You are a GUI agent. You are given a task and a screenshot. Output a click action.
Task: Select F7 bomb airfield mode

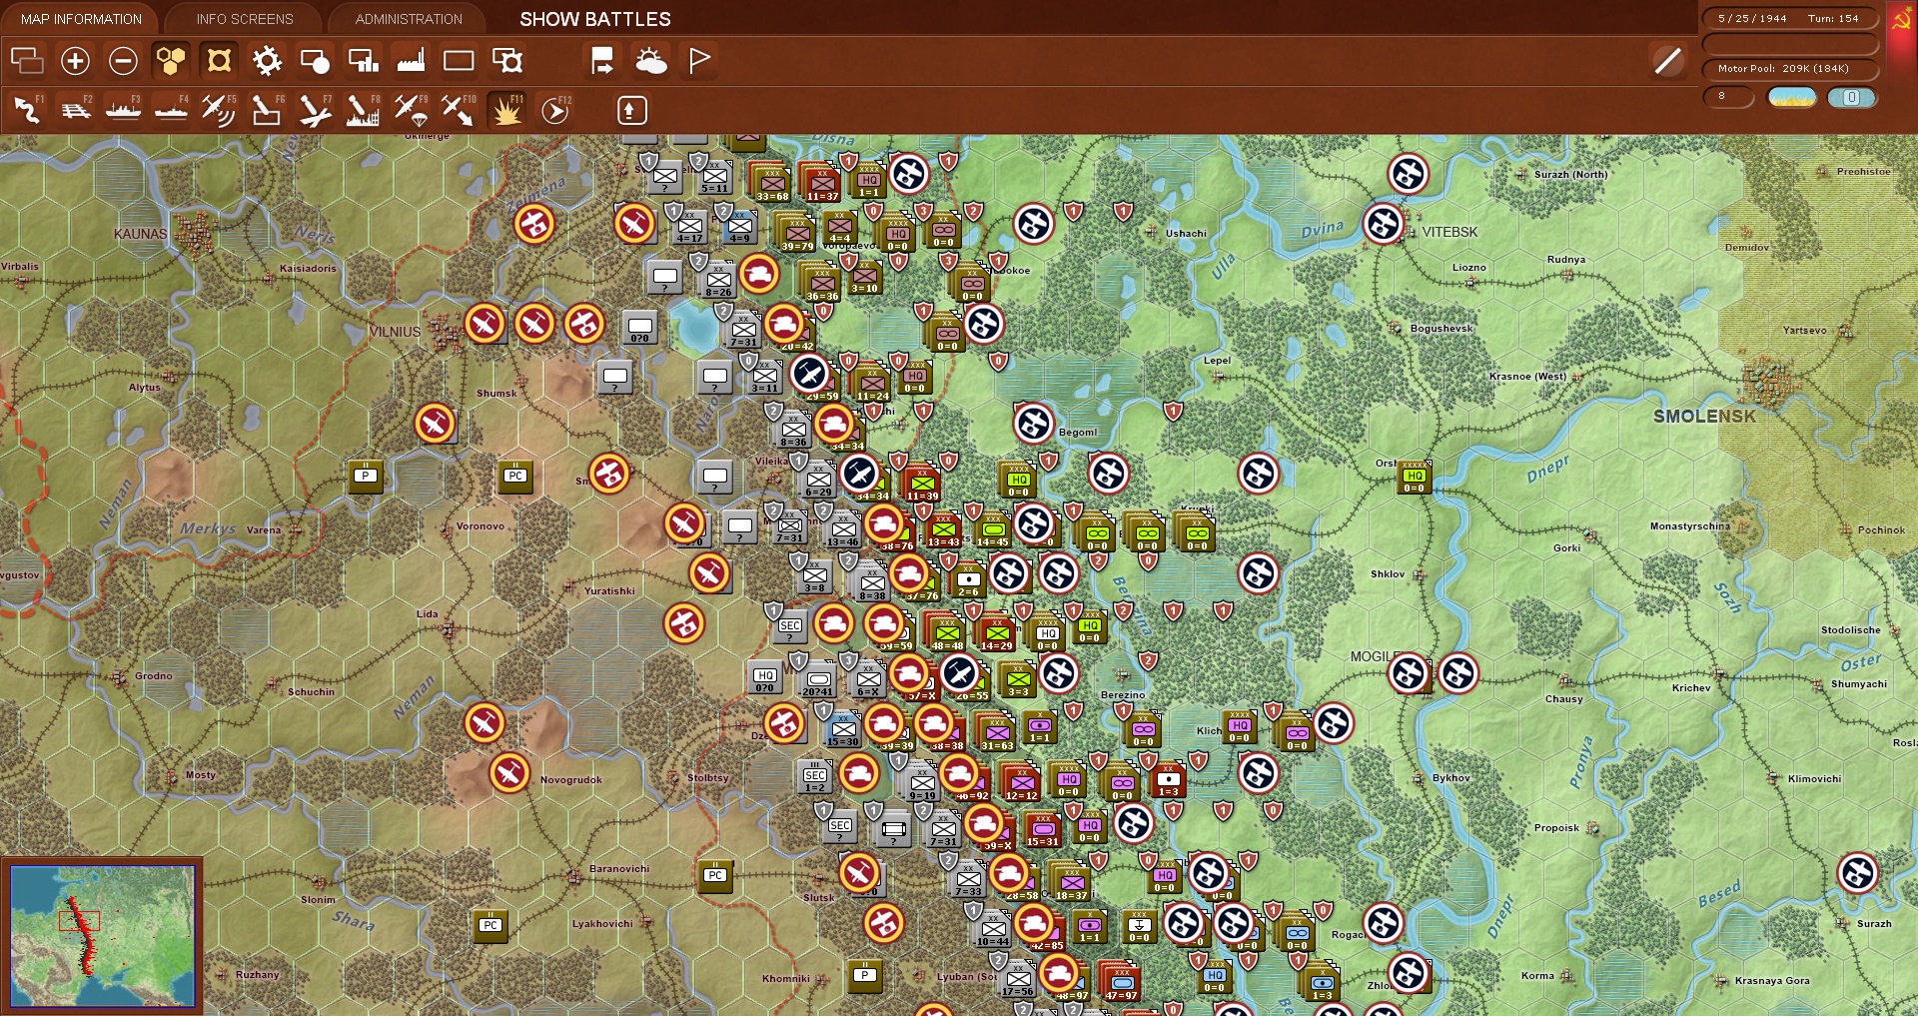(x=315, y=110)
